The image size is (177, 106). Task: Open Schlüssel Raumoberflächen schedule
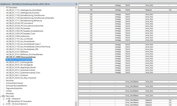pos(16,86)
